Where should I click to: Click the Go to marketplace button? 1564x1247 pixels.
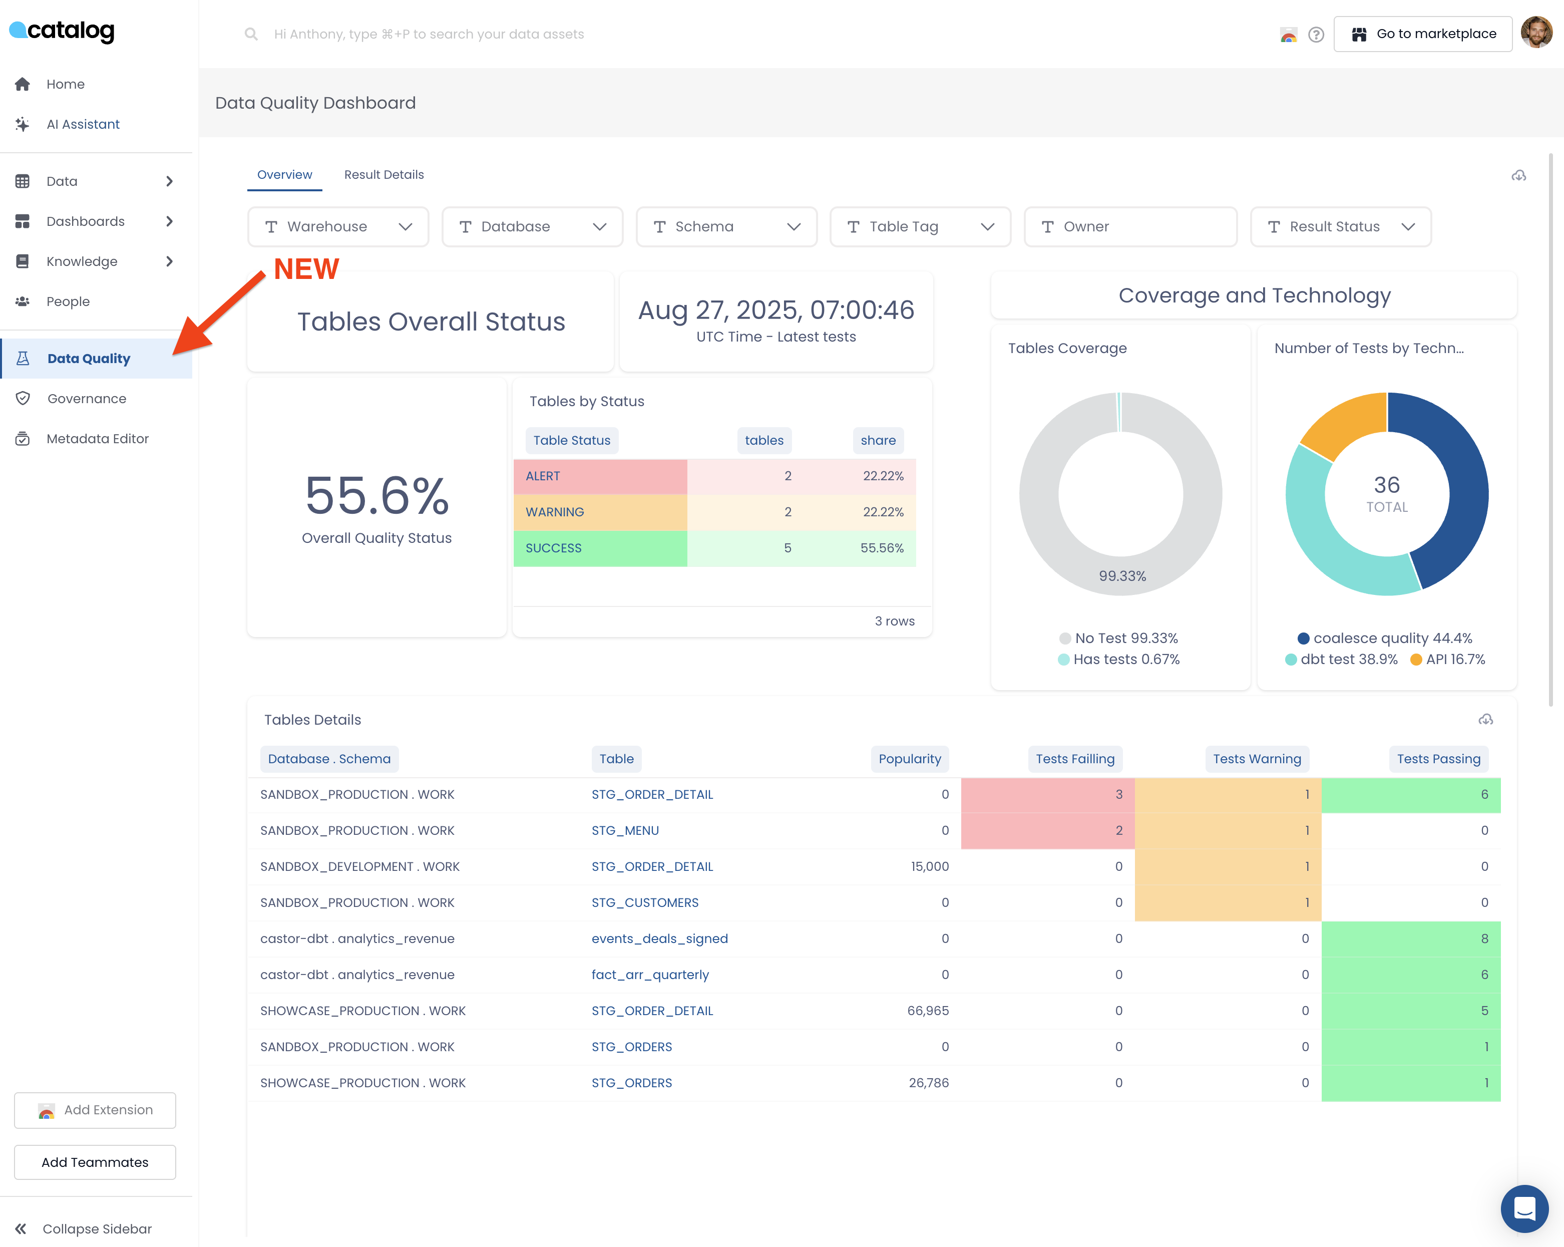click(x=1422, y=34)
